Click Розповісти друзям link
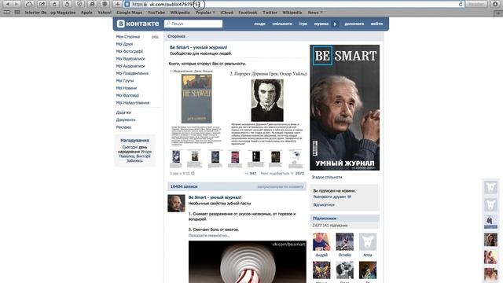503x283 pixels. tap(329, 197)
